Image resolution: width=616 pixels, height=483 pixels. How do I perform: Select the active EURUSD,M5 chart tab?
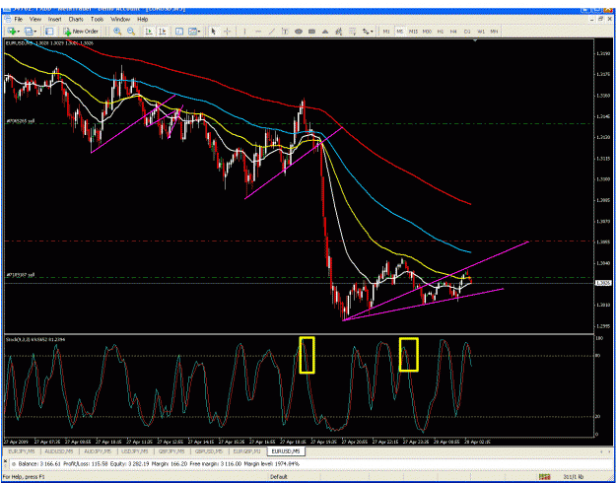pyautogui.click(x=286, y=452)
